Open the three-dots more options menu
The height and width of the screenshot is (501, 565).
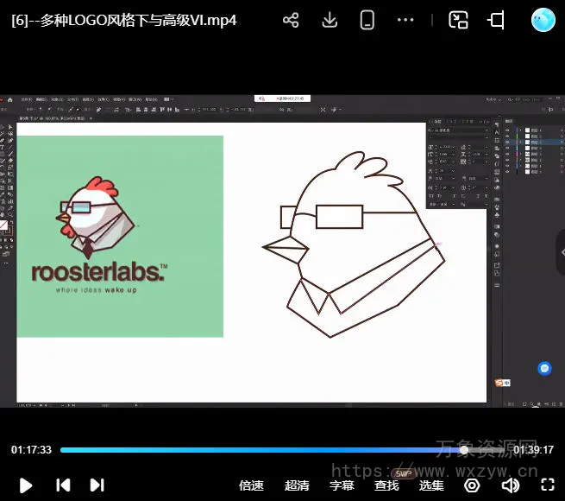click(x=406, y=20)
